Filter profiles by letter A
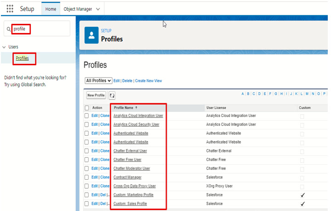The width and height of the screenshot is (331, 211). point(243,94)
